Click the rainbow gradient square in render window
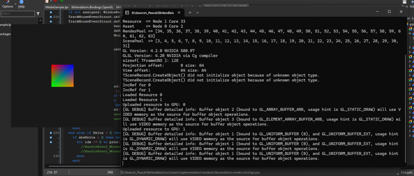Image resolution: width=414 pixels, height=176 pixels. tap(61, 76)
